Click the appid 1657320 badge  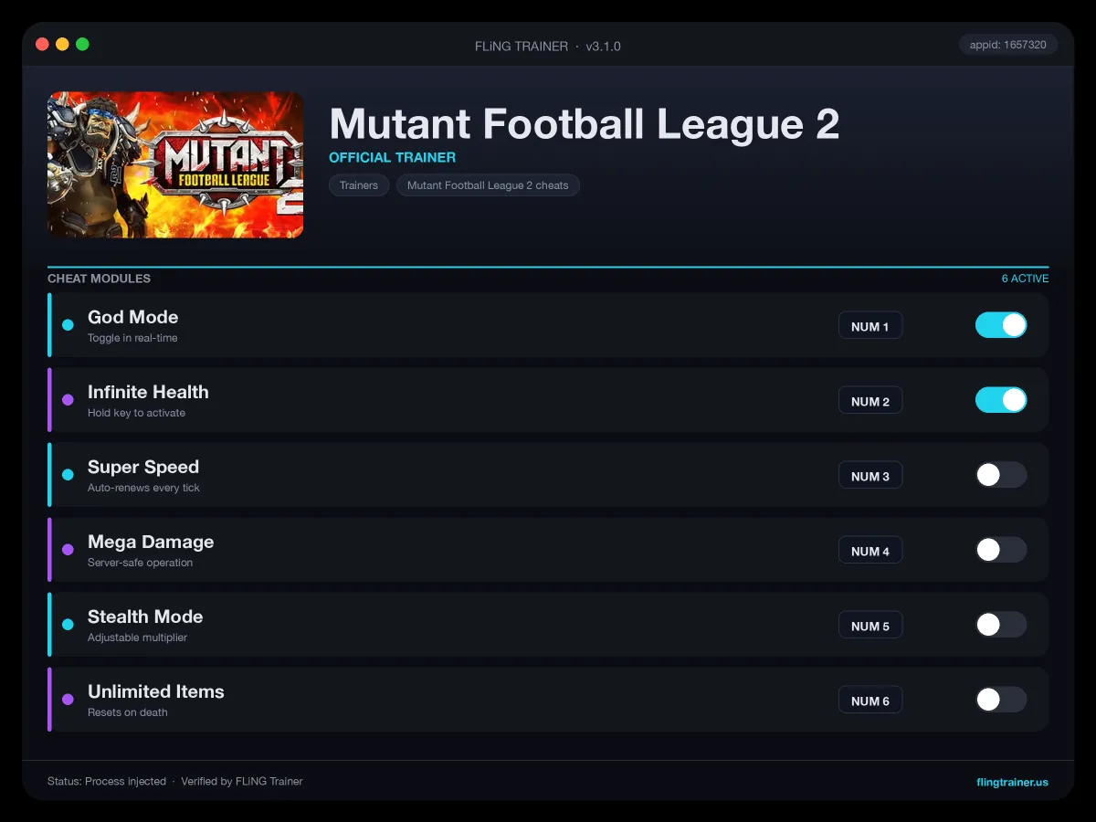(1008, 45)
